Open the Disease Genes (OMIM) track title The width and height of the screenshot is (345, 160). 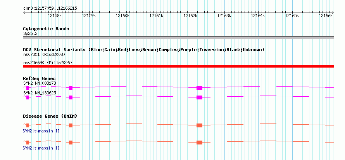pos(50,116)
